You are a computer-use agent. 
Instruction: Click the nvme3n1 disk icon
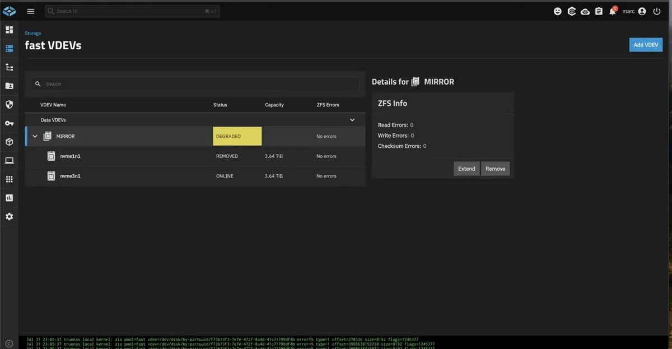pos(51,176)
